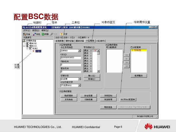
Task: Click the 基站色码 input field
Action: pyautogui.click(x=71, y=72)
